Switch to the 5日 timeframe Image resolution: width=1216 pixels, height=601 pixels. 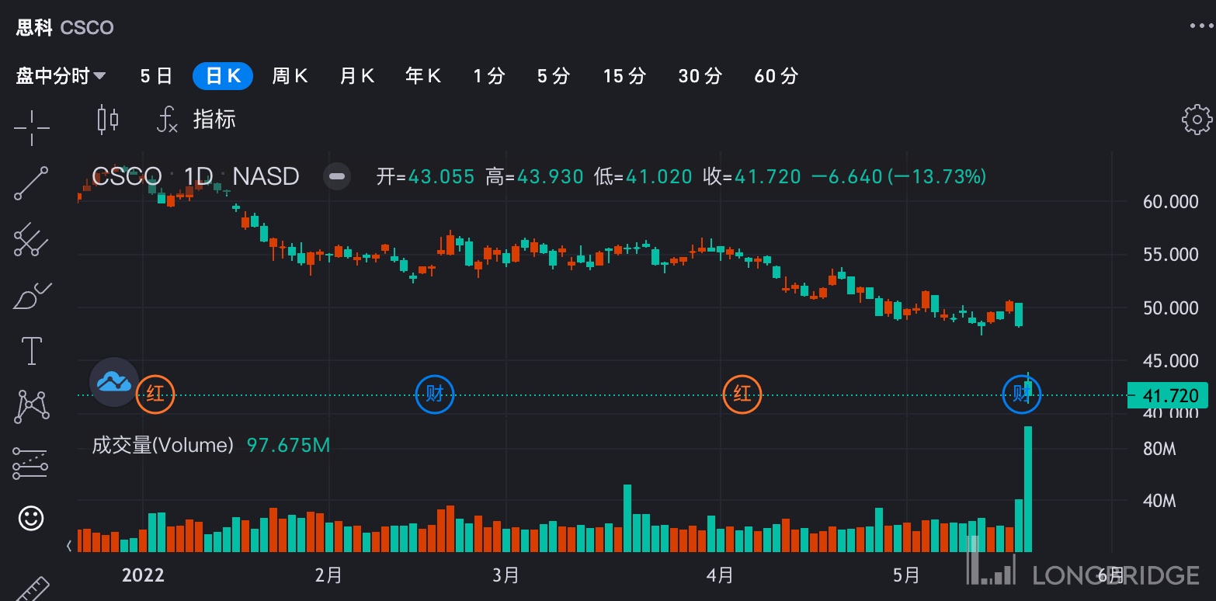(x=156, y=76)
